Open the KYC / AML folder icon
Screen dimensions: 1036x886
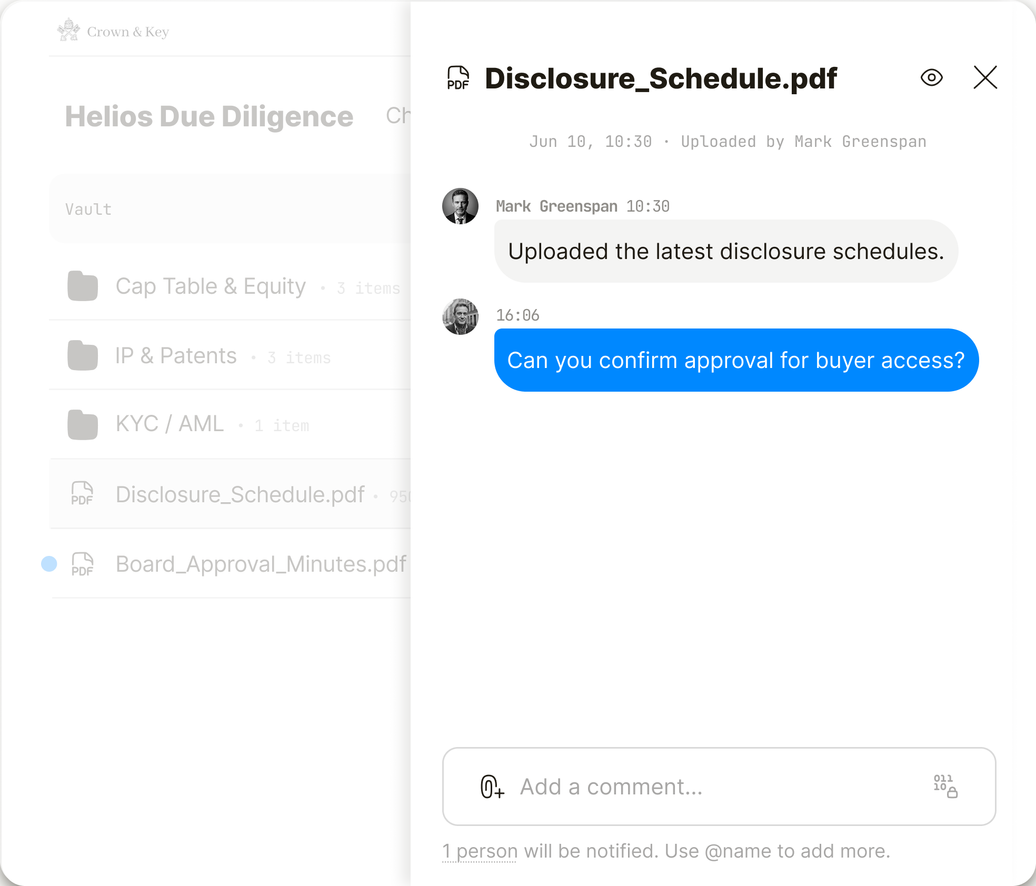coord(82,424)
